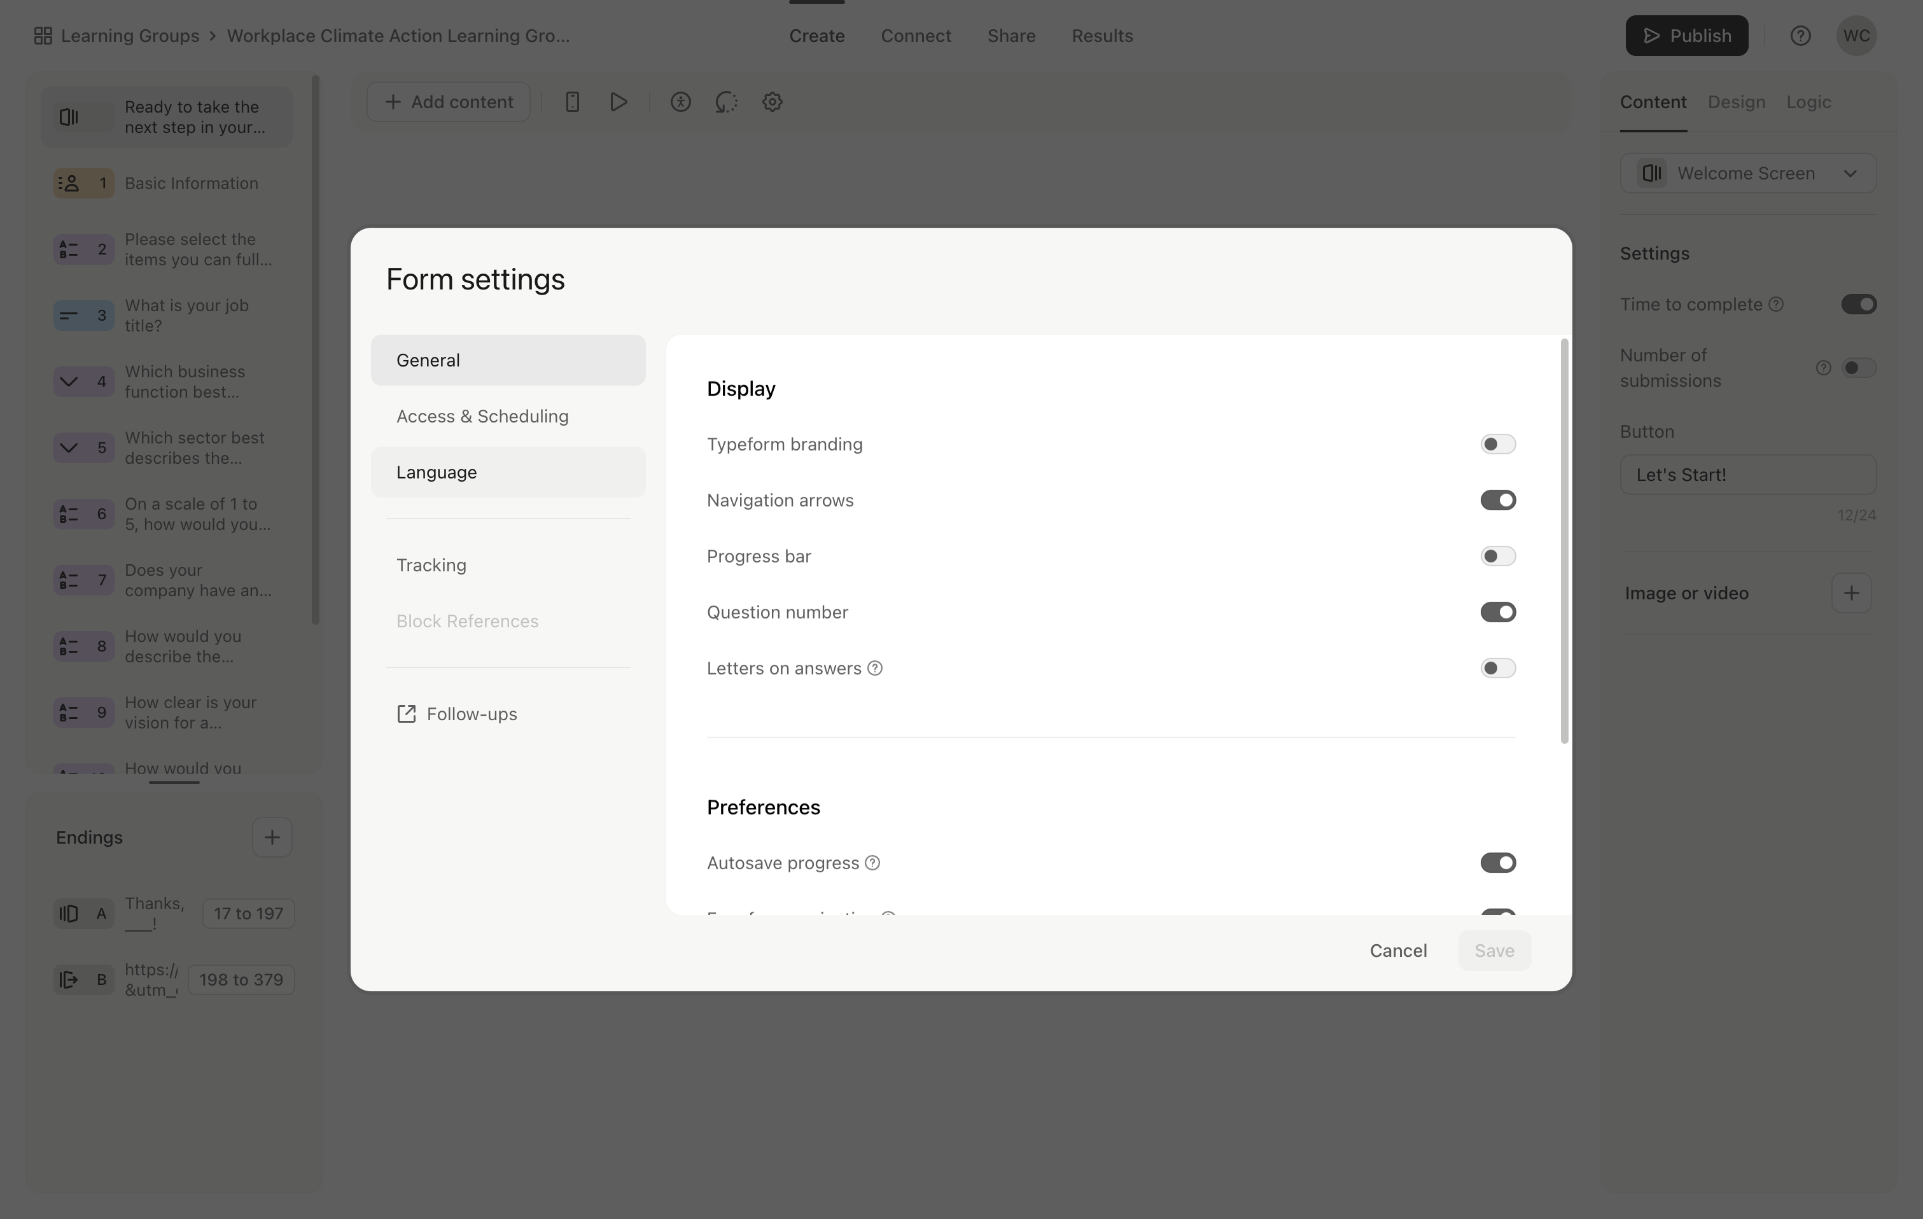This screenshot has width=1923, height=1219.
Task: Click the Learning Groups workspace grid icon
Action: point(43,36)
